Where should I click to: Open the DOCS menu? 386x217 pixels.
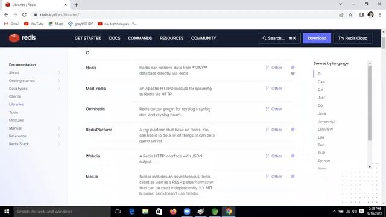pos(115,38)
